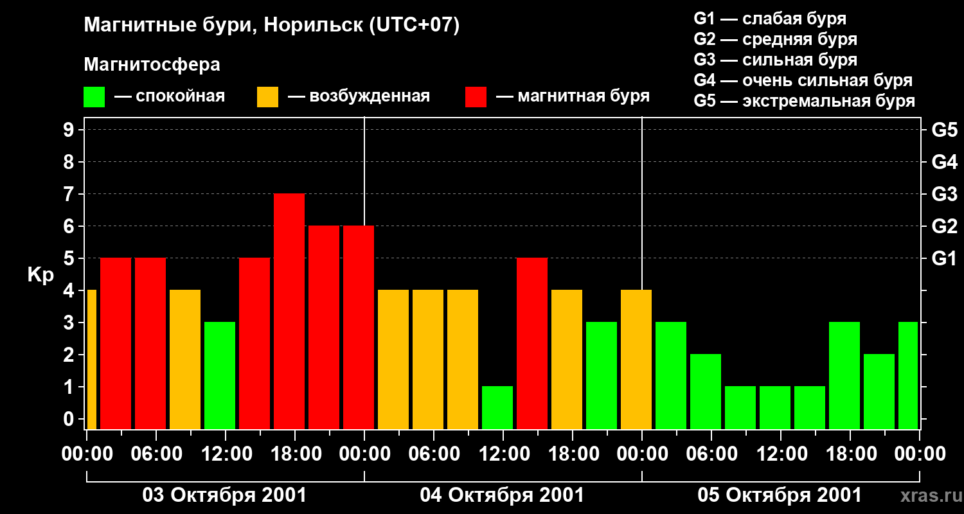This screenshot has height=514, width=964.
Task: Click the right-axis 'G4' scale label
Action: 944,162
